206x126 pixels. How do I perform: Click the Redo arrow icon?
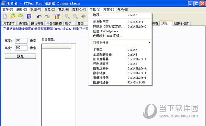(x=47, y=16)
